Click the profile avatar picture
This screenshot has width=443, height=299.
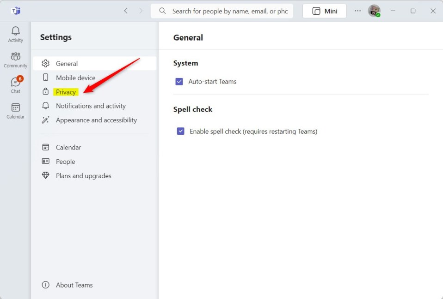click(x=374, y=11)
